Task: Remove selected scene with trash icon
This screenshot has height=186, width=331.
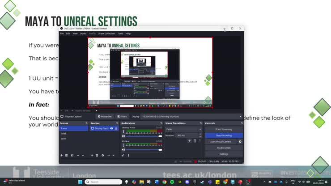Action: point(67,156)
